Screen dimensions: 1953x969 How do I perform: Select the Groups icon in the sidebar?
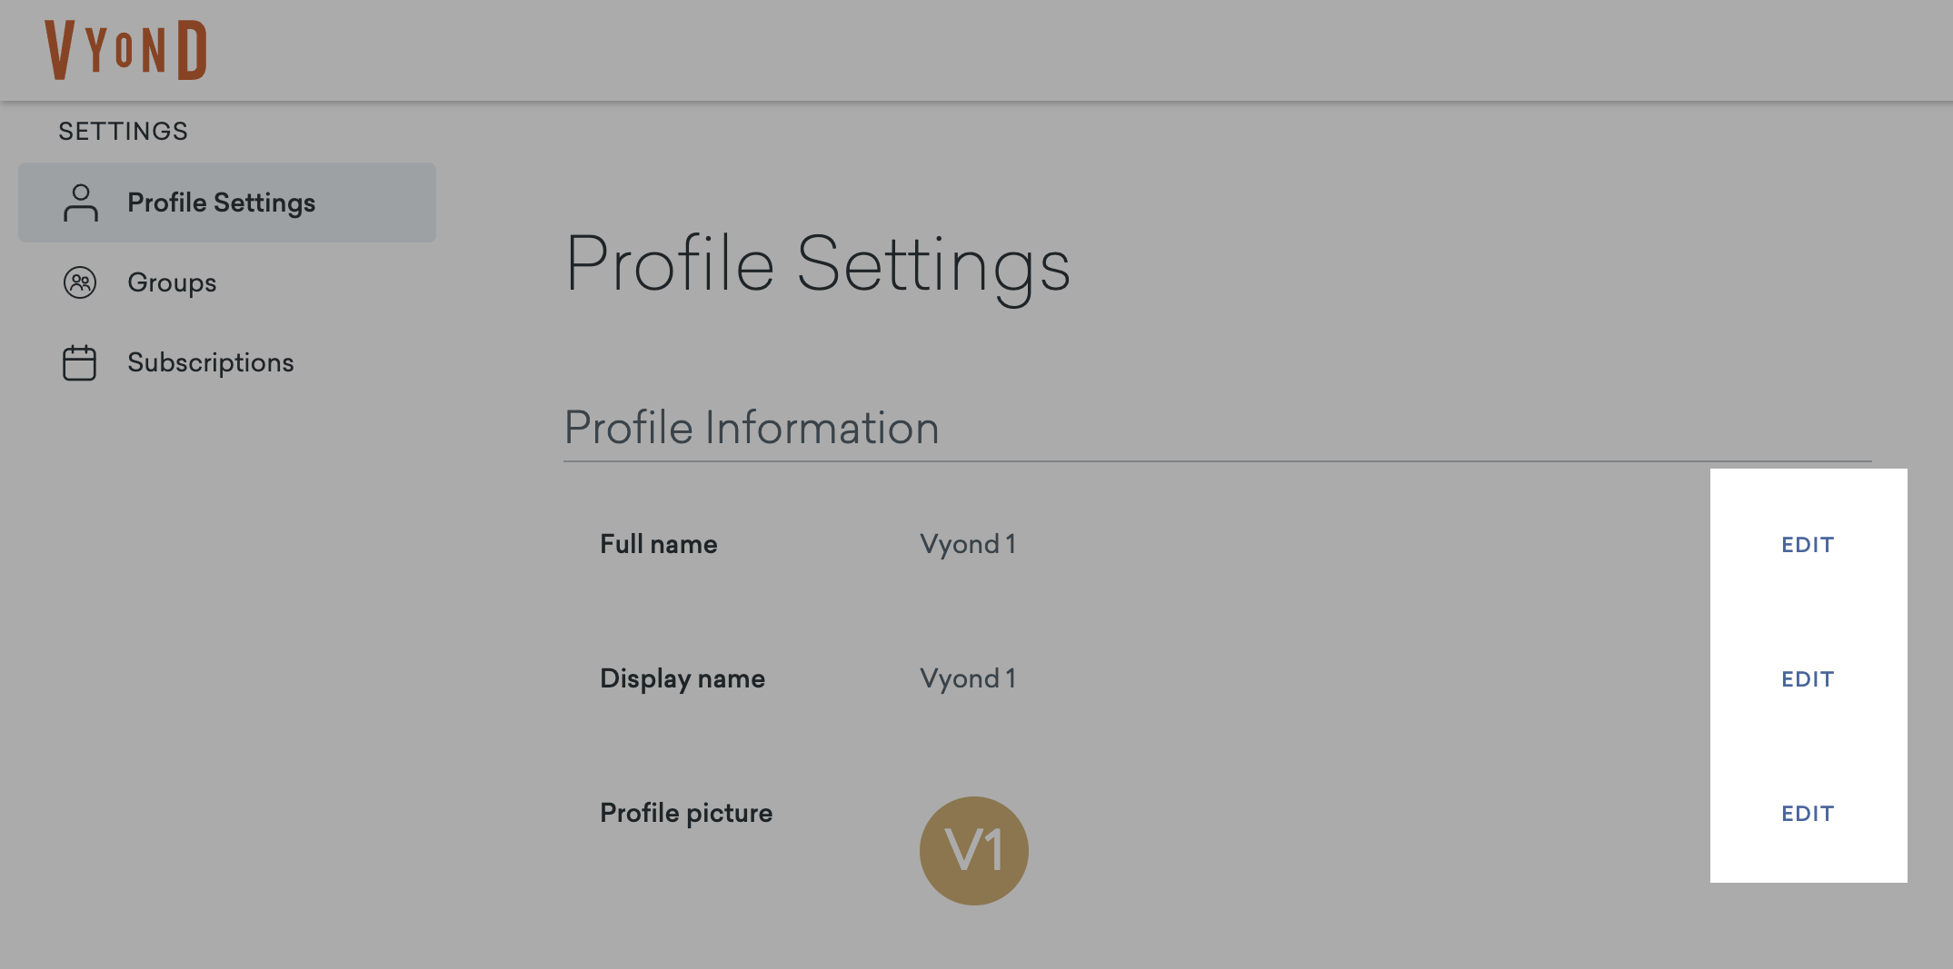[x=80, y=282]
